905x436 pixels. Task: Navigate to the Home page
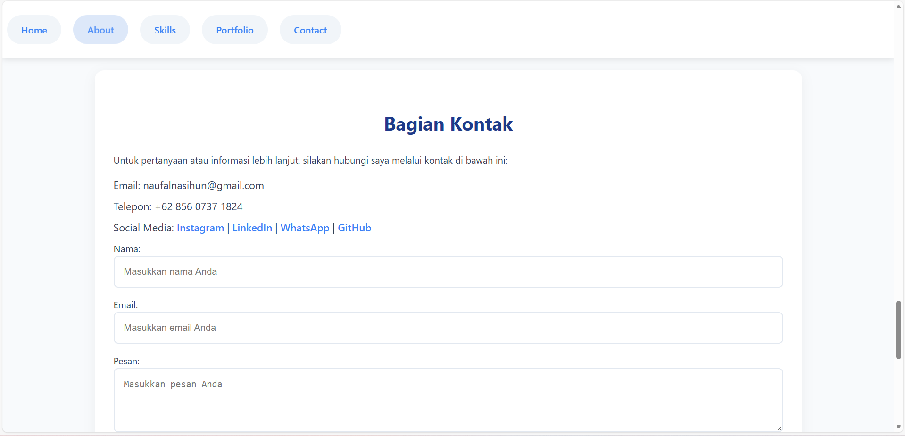pos(34,29)
